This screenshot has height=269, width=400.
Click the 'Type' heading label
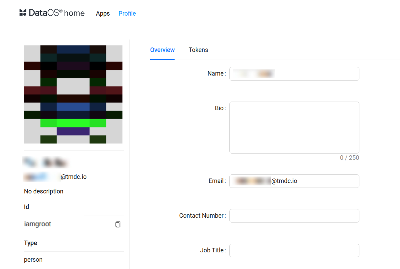point(31,243)
